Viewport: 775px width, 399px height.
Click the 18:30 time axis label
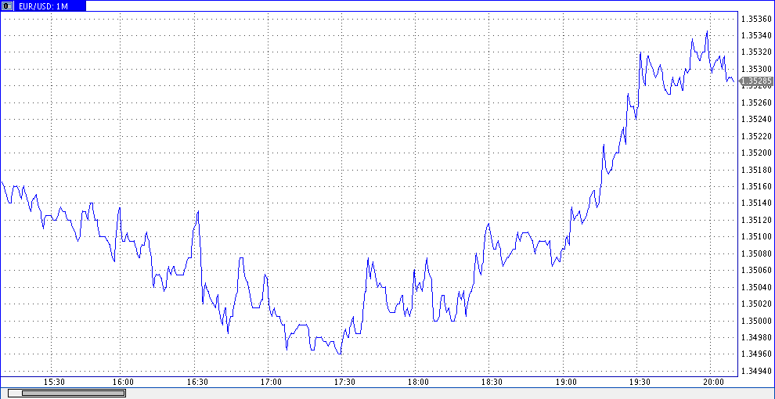pos(492,383)
